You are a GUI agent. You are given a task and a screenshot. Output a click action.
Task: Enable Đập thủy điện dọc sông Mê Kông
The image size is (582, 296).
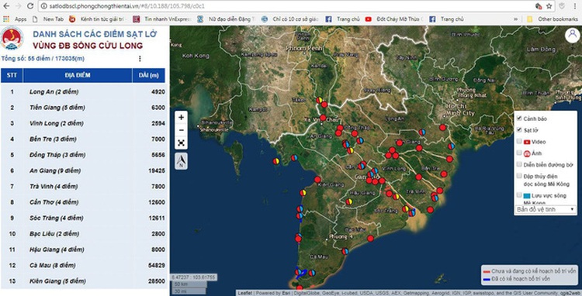pyautogui.click(x=519, y=176)
